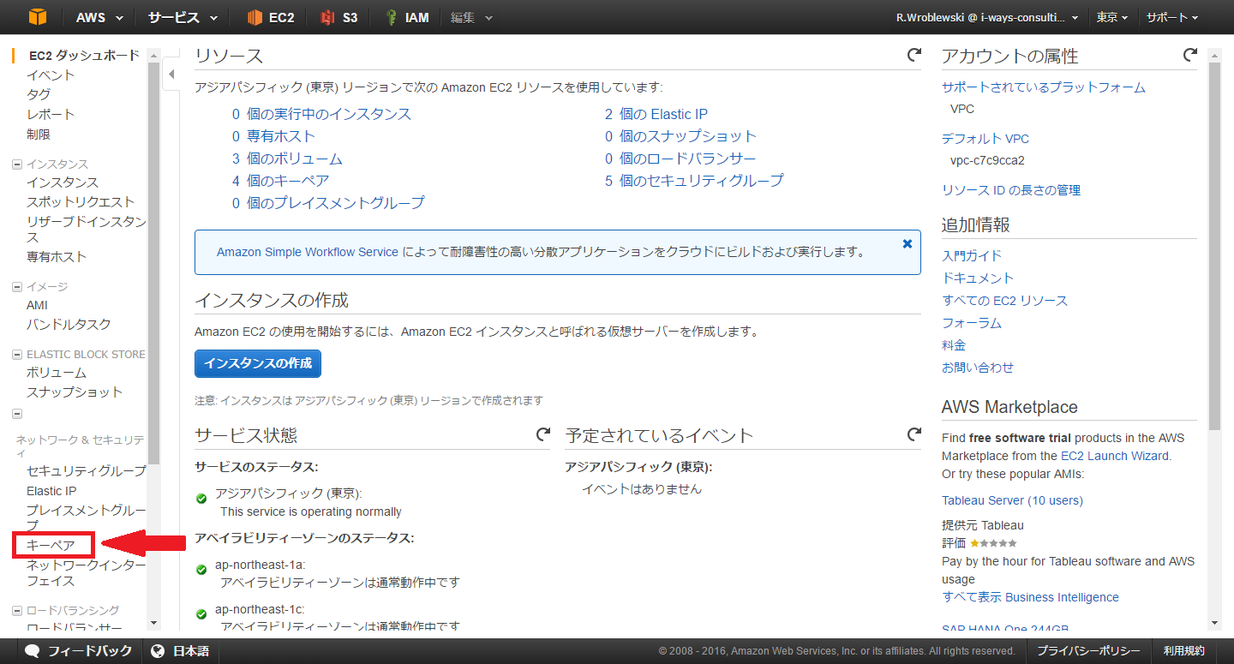
Task: Open the IAM shortcut in the top bar
Action: (x=407, y=17)
